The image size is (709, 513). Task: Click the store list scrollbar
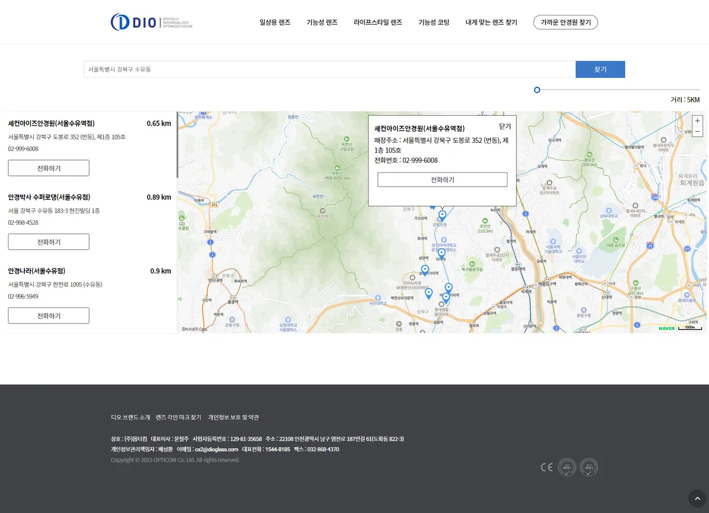tap(177, 145)
